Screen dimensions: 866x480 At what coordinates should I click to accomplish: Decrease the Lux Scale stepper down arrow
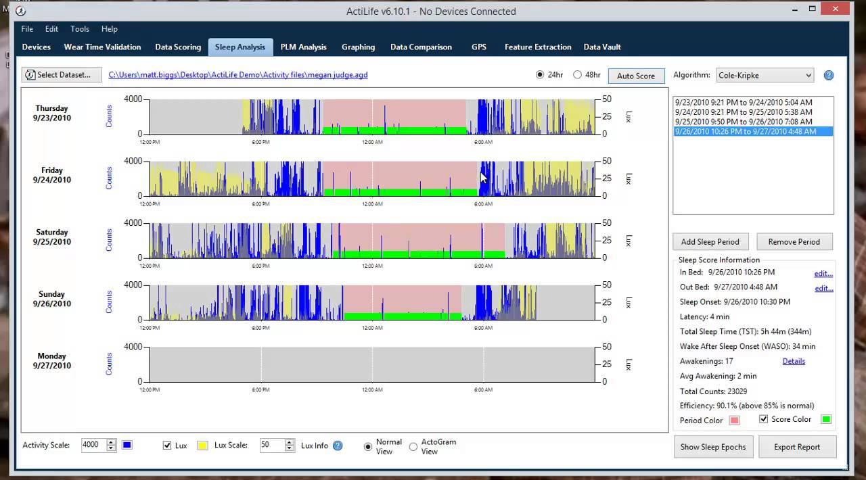290,448
